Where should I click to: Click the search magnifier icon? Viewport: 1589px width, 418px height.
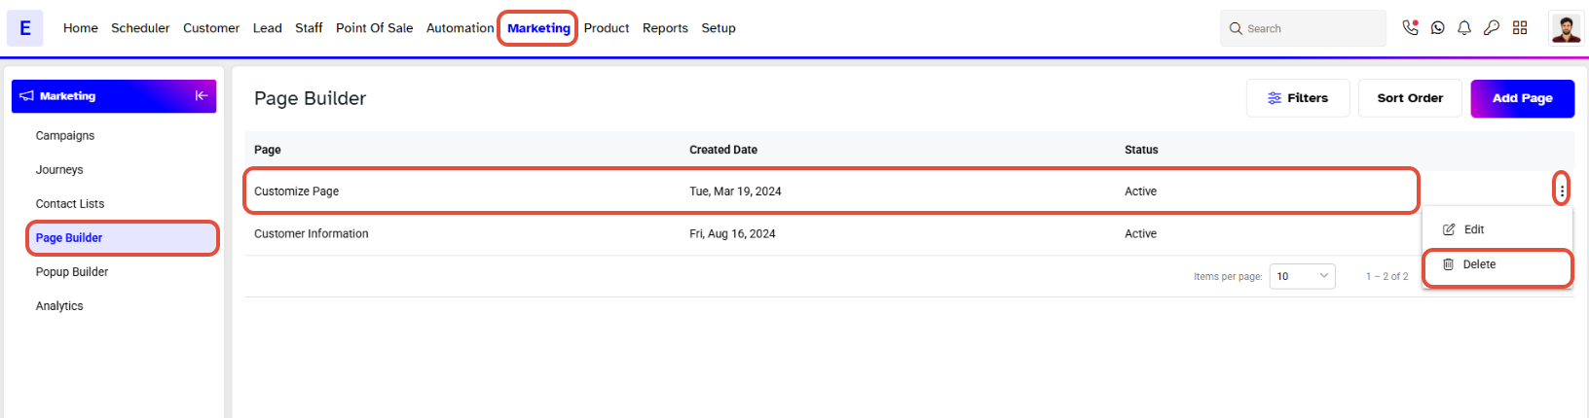click(1236, 29)
